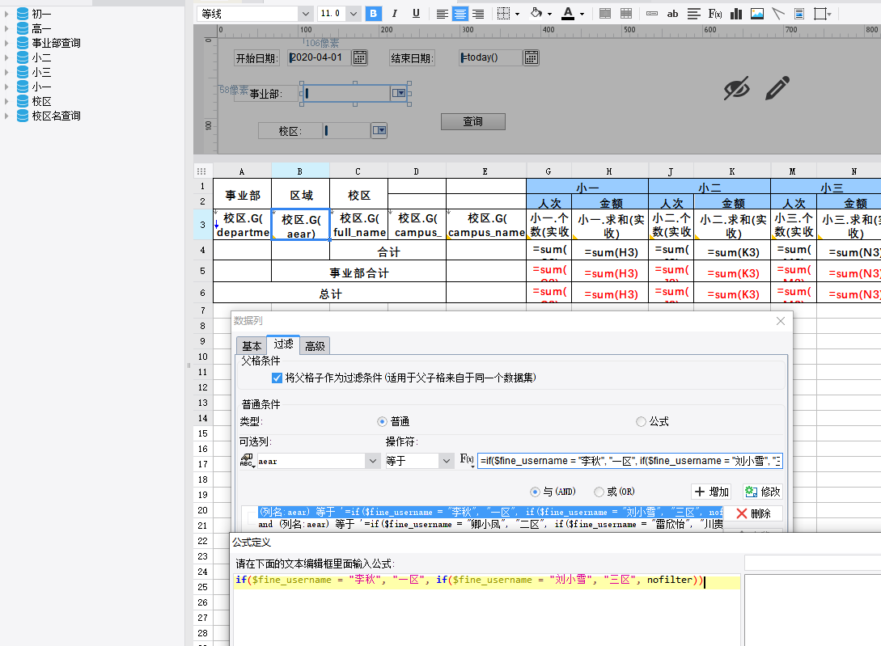Click the floating element frame icon
881x646 pixels.
821,14
